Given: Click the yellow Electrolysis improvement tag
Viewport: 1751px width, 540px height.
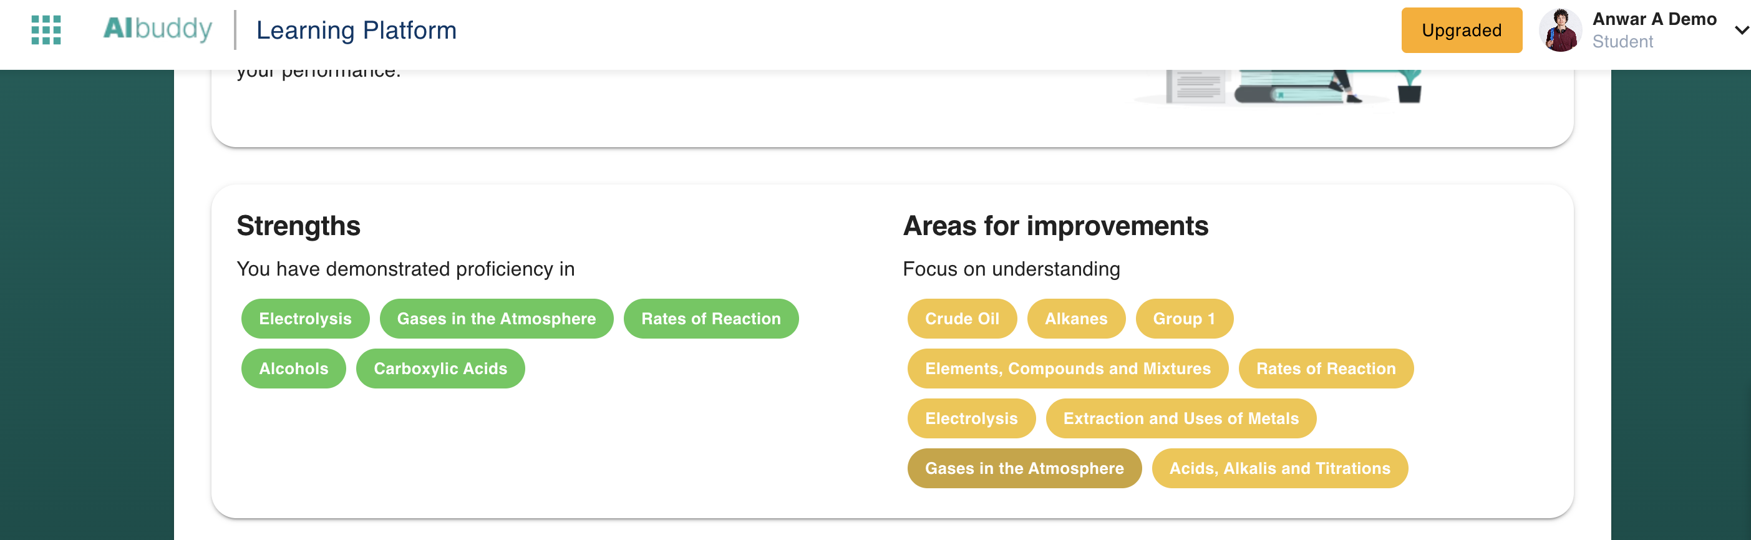Looking at the screenshot, I should [971, 418].
